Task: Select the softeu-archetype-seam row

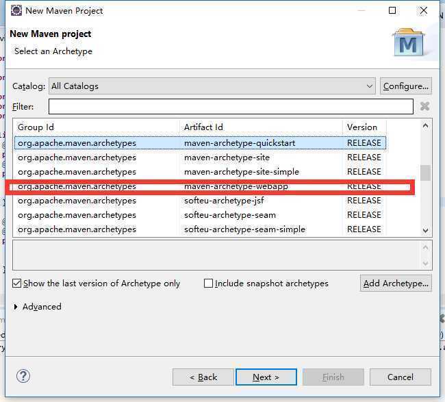Action: coord(200,215)
